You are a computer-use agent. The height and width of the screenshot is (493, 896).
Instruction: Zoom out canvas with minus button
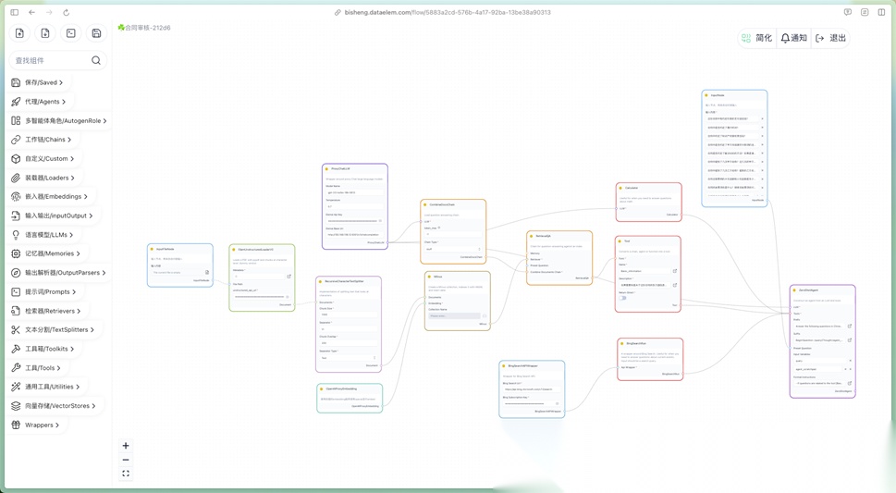pyautogui.click(x=126, y=460)
